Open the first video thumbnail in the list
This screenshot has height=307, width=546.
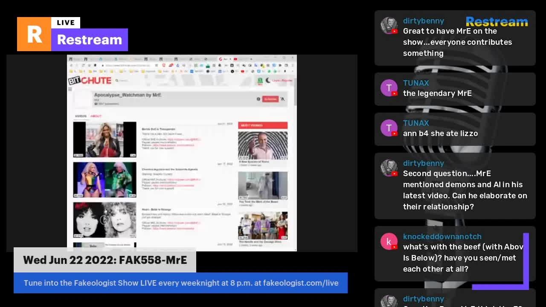[105, 139]
